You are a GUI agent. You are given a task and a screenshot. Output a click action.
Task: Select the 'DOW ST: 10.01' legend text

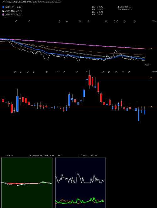(13, 7)
